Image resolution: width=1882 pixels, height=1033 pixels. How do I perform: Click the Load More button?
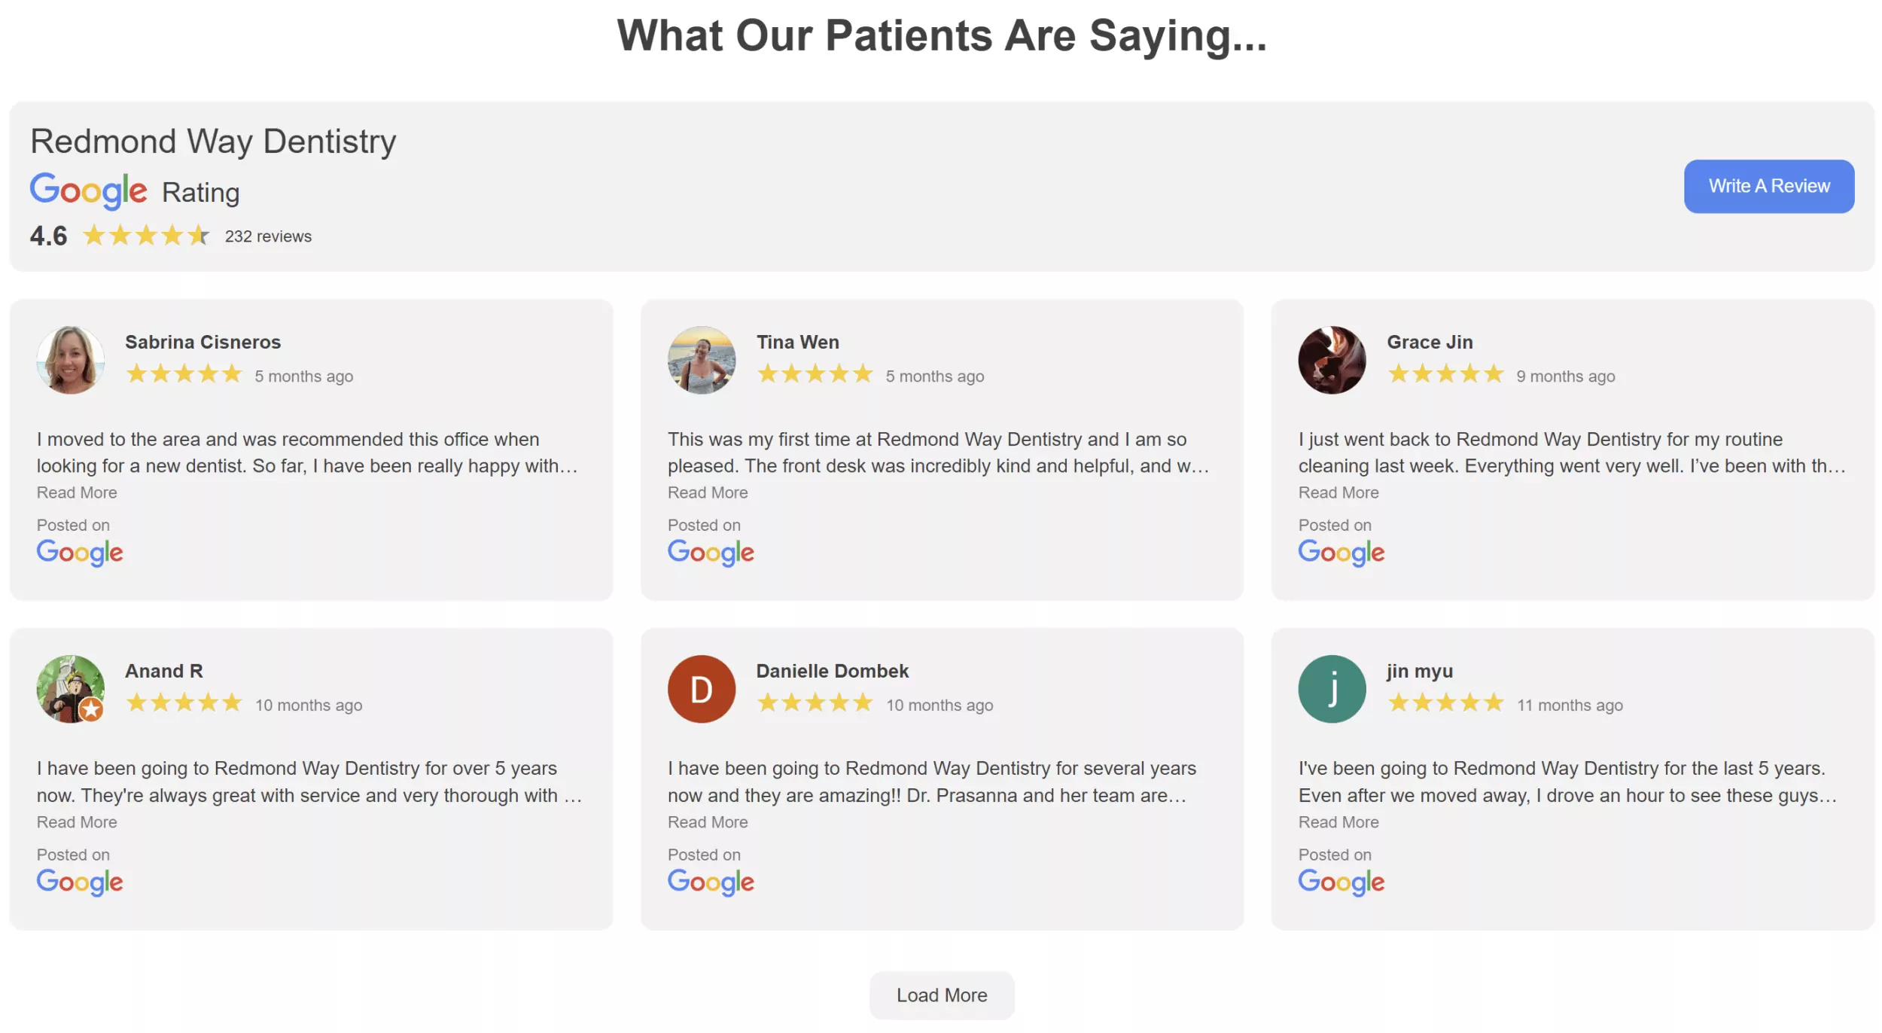click(941, 995)
